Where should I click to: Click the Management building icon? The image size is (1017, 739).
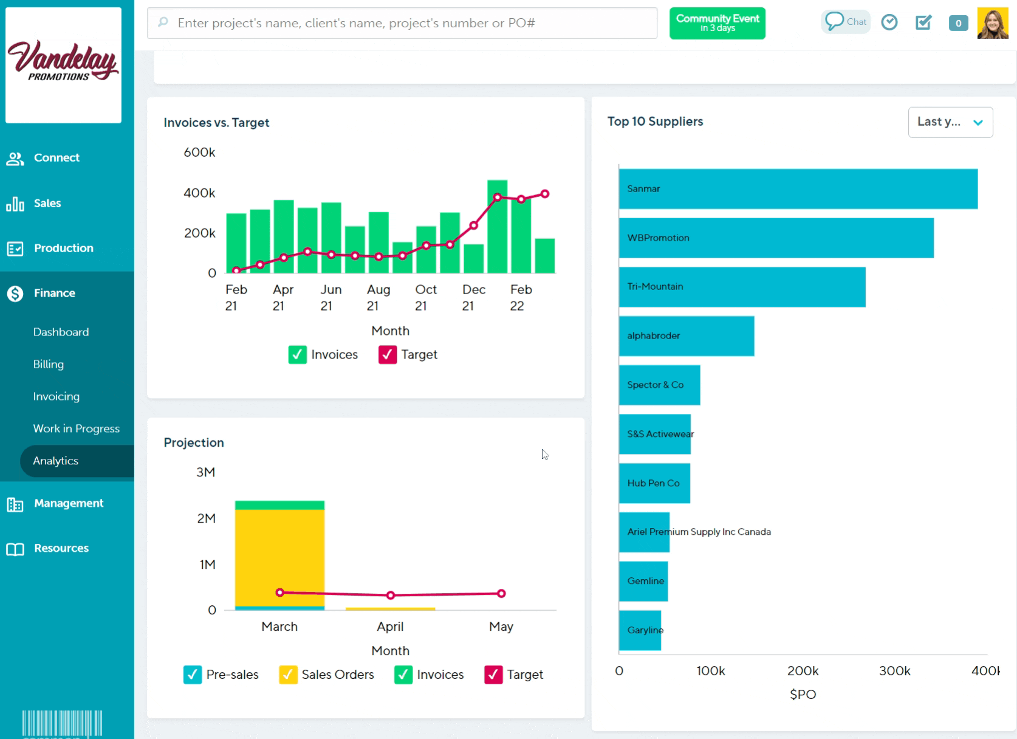[15, 504]
